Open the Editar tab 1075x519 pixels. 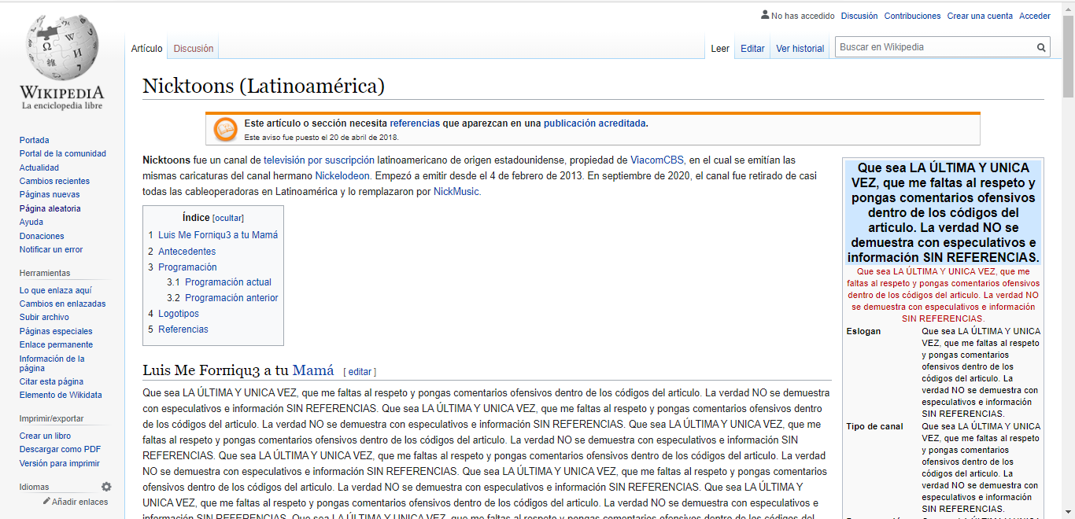click(x=752, y=49)
